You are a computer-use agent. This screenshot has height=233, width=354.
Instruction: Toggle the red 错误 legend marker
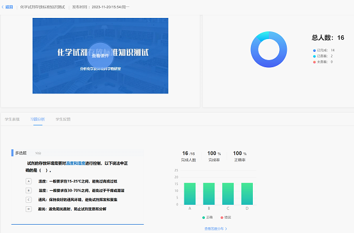(x=222, y=218)
